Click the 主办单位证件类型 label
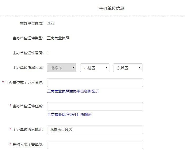This screenshot has width=185, height=157. coord(28,38)
